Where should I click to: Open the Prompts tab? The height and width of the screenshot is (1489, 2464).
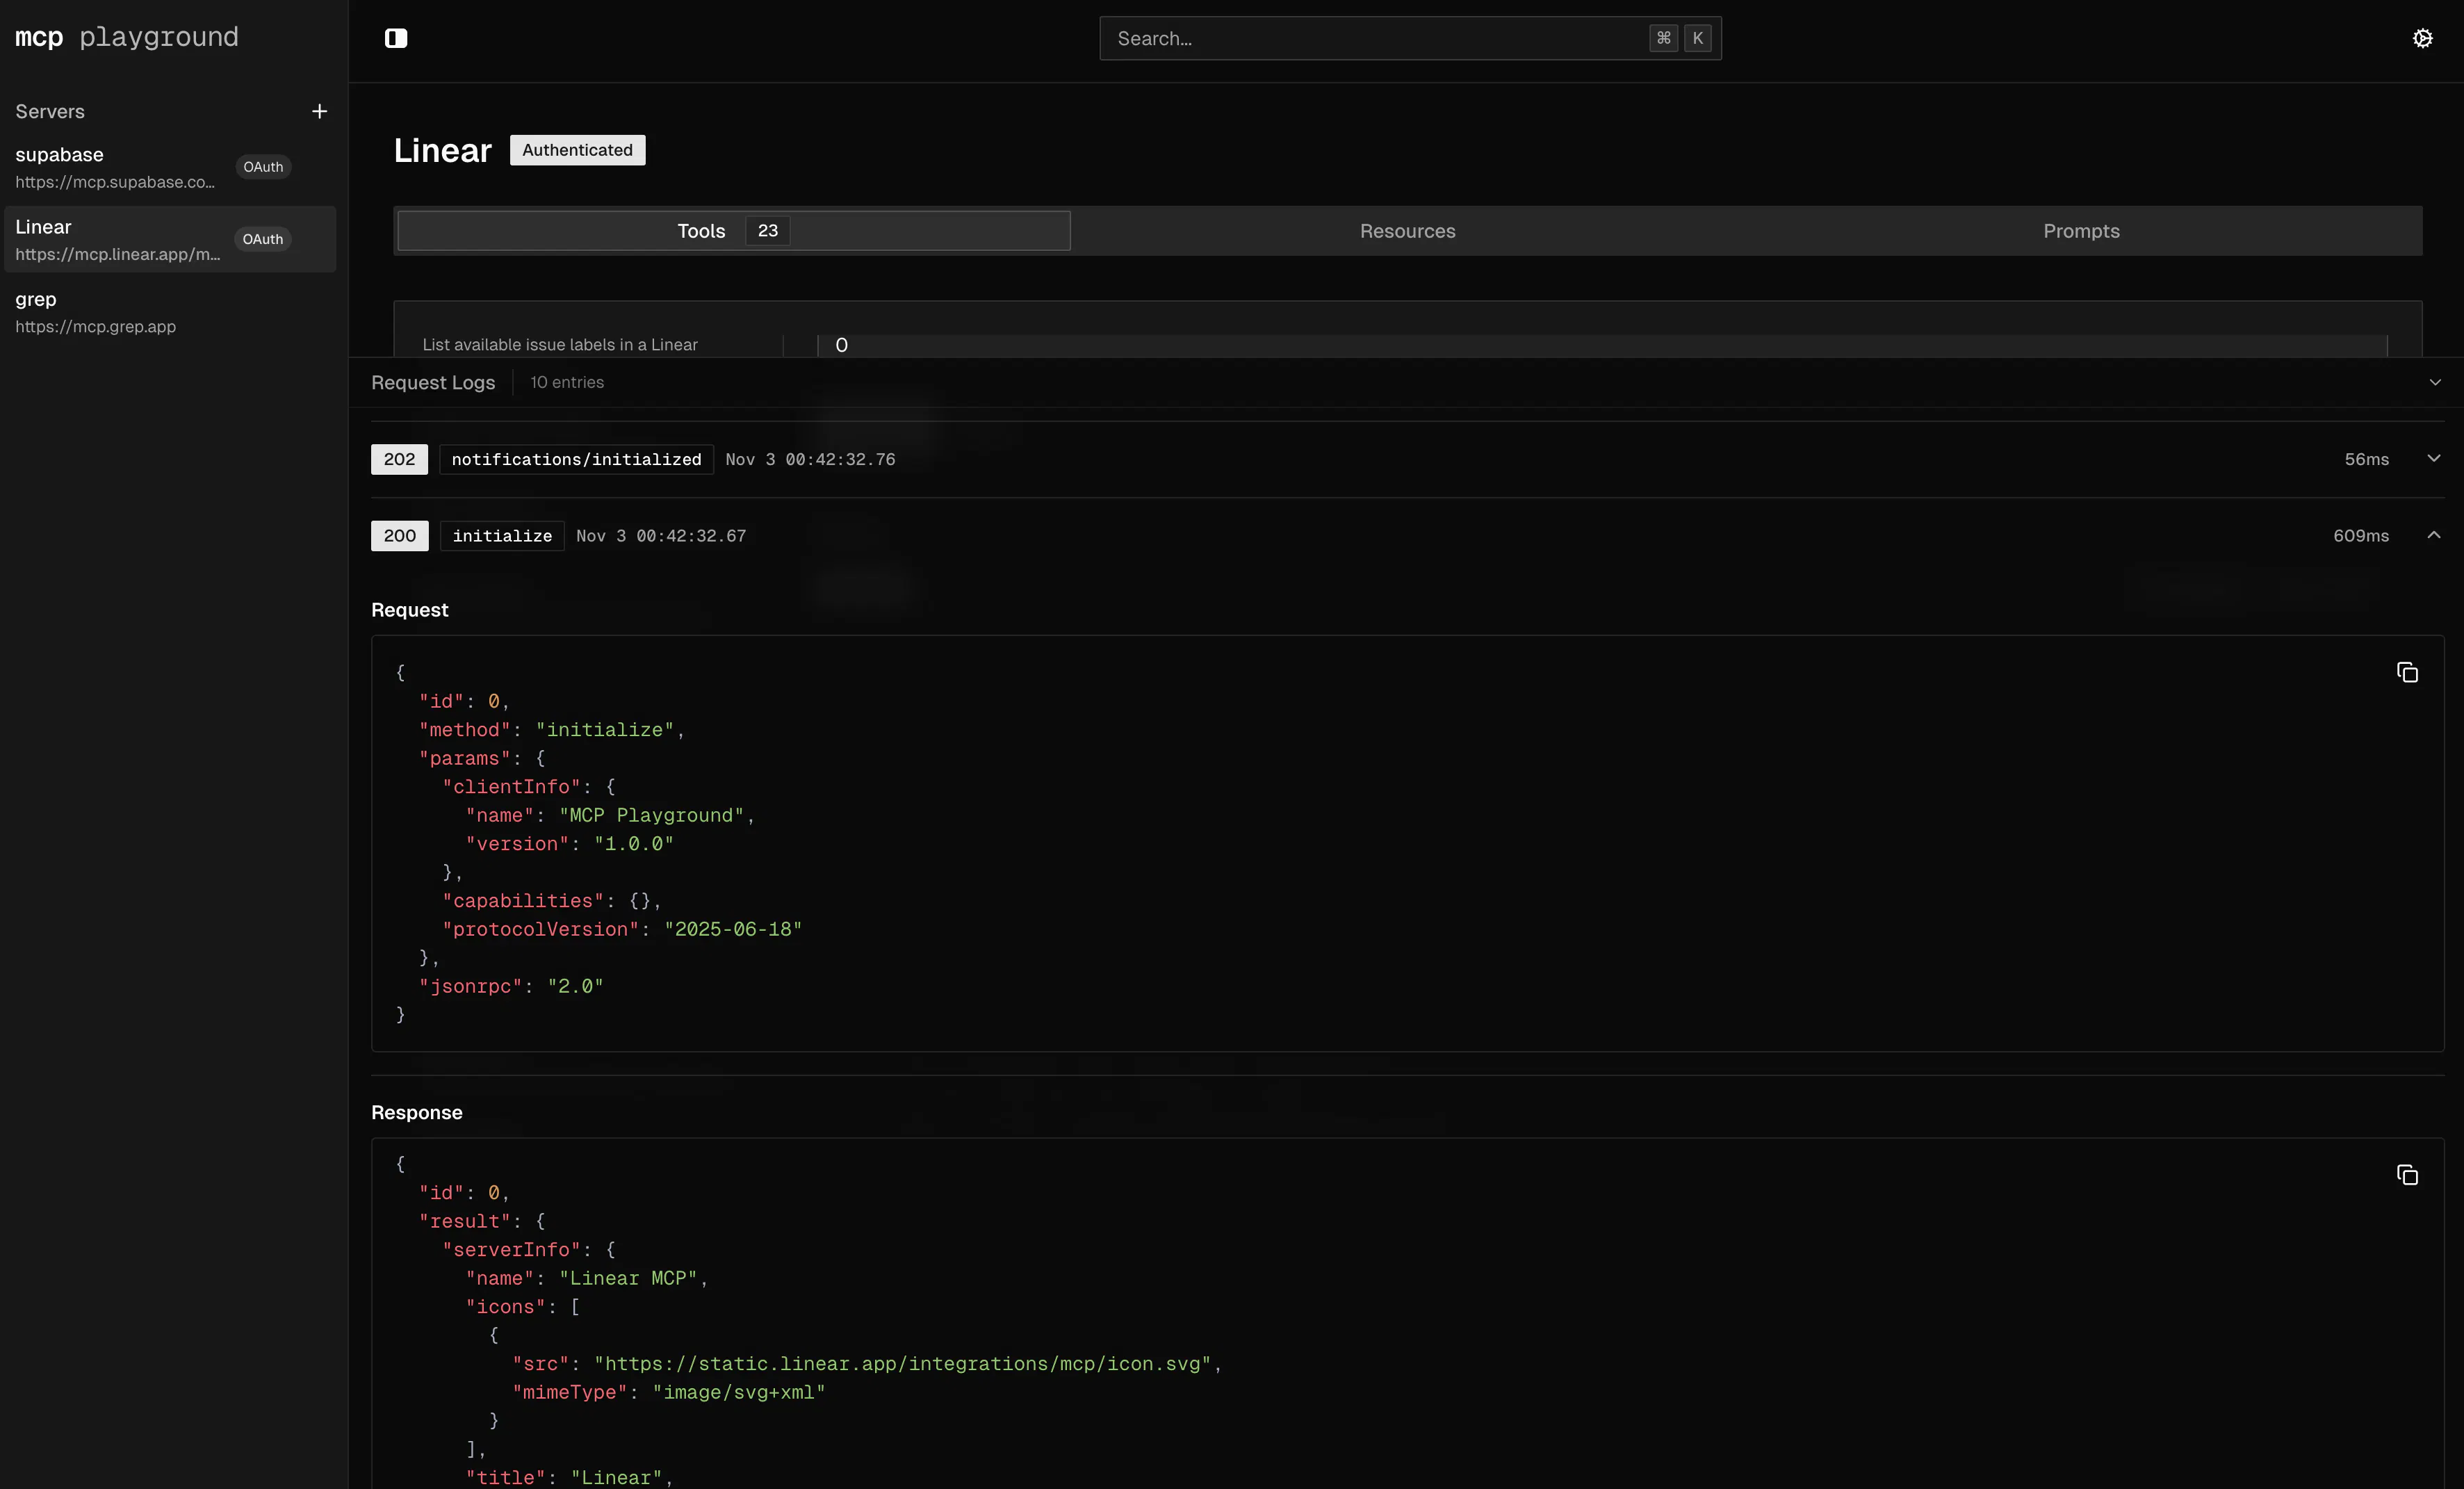2081,231
